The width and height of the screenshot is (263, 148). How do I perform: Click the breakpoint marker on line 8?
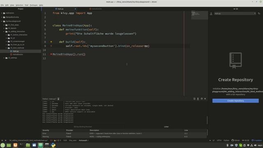click(51, 42)
